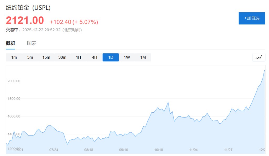Viewport: 269px width, 156px height.
Task: Click the +加自选 add-to-watchlist button
Action: (252, 18)
